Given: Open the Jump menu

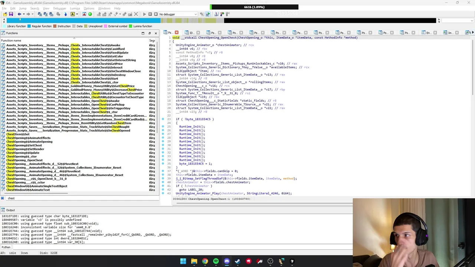Looking at the screenshot, I should (23, 8).
